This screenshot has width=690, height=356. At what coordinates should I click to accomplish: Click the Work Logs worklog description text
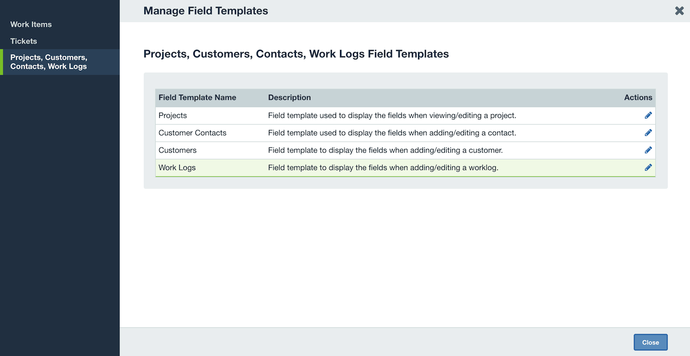point(383,167)
